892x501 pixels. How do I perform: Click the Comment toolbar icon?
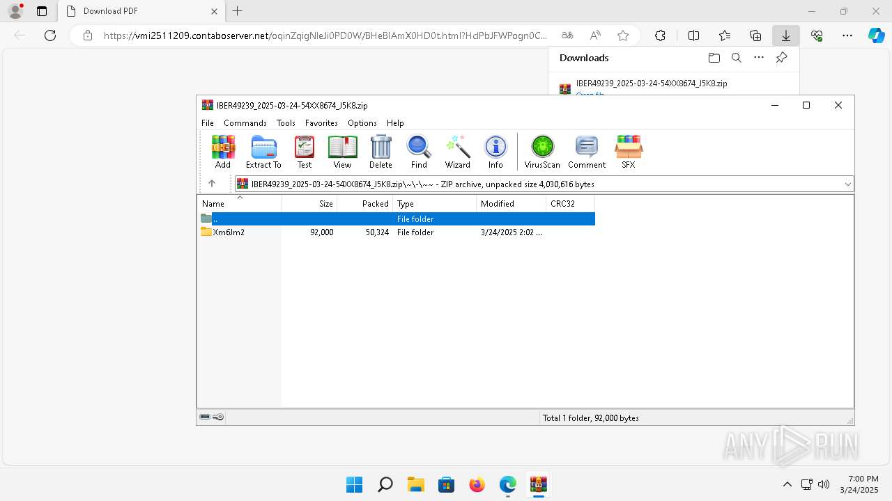tap(587, 152)
